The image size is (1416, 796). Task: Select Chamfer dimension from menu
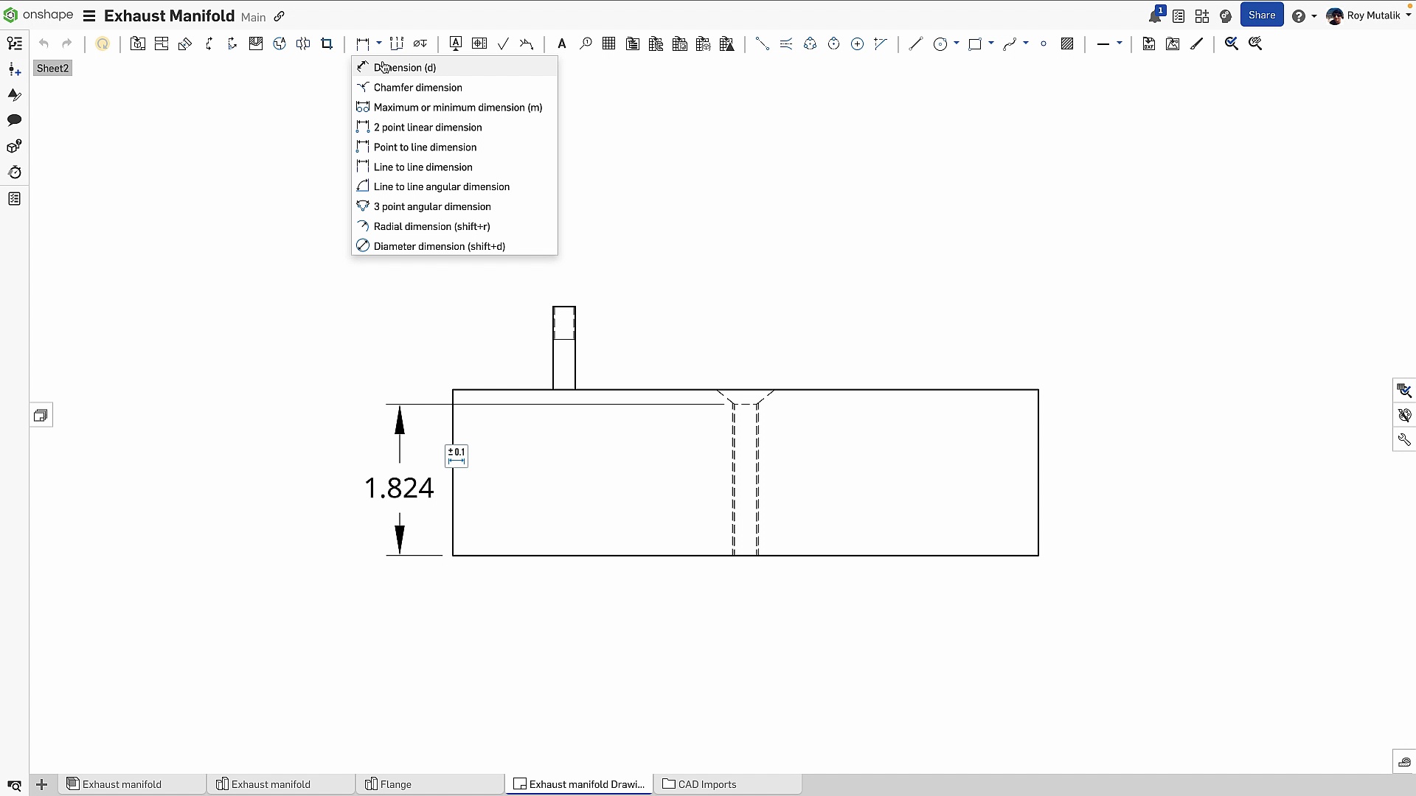click(x=417, y=87)
